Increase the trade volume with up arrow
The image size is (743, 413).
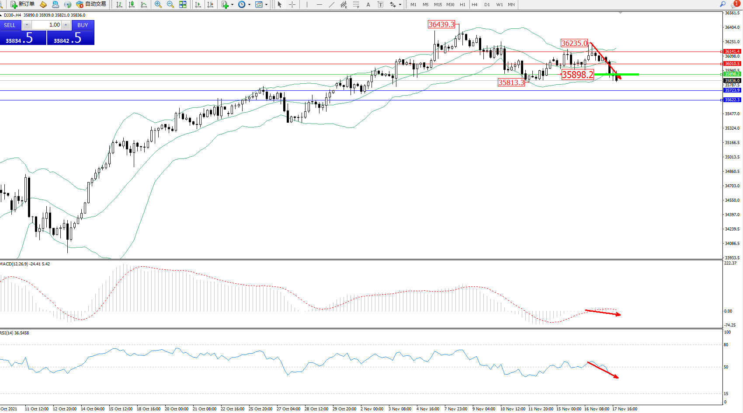pos(66,25)
